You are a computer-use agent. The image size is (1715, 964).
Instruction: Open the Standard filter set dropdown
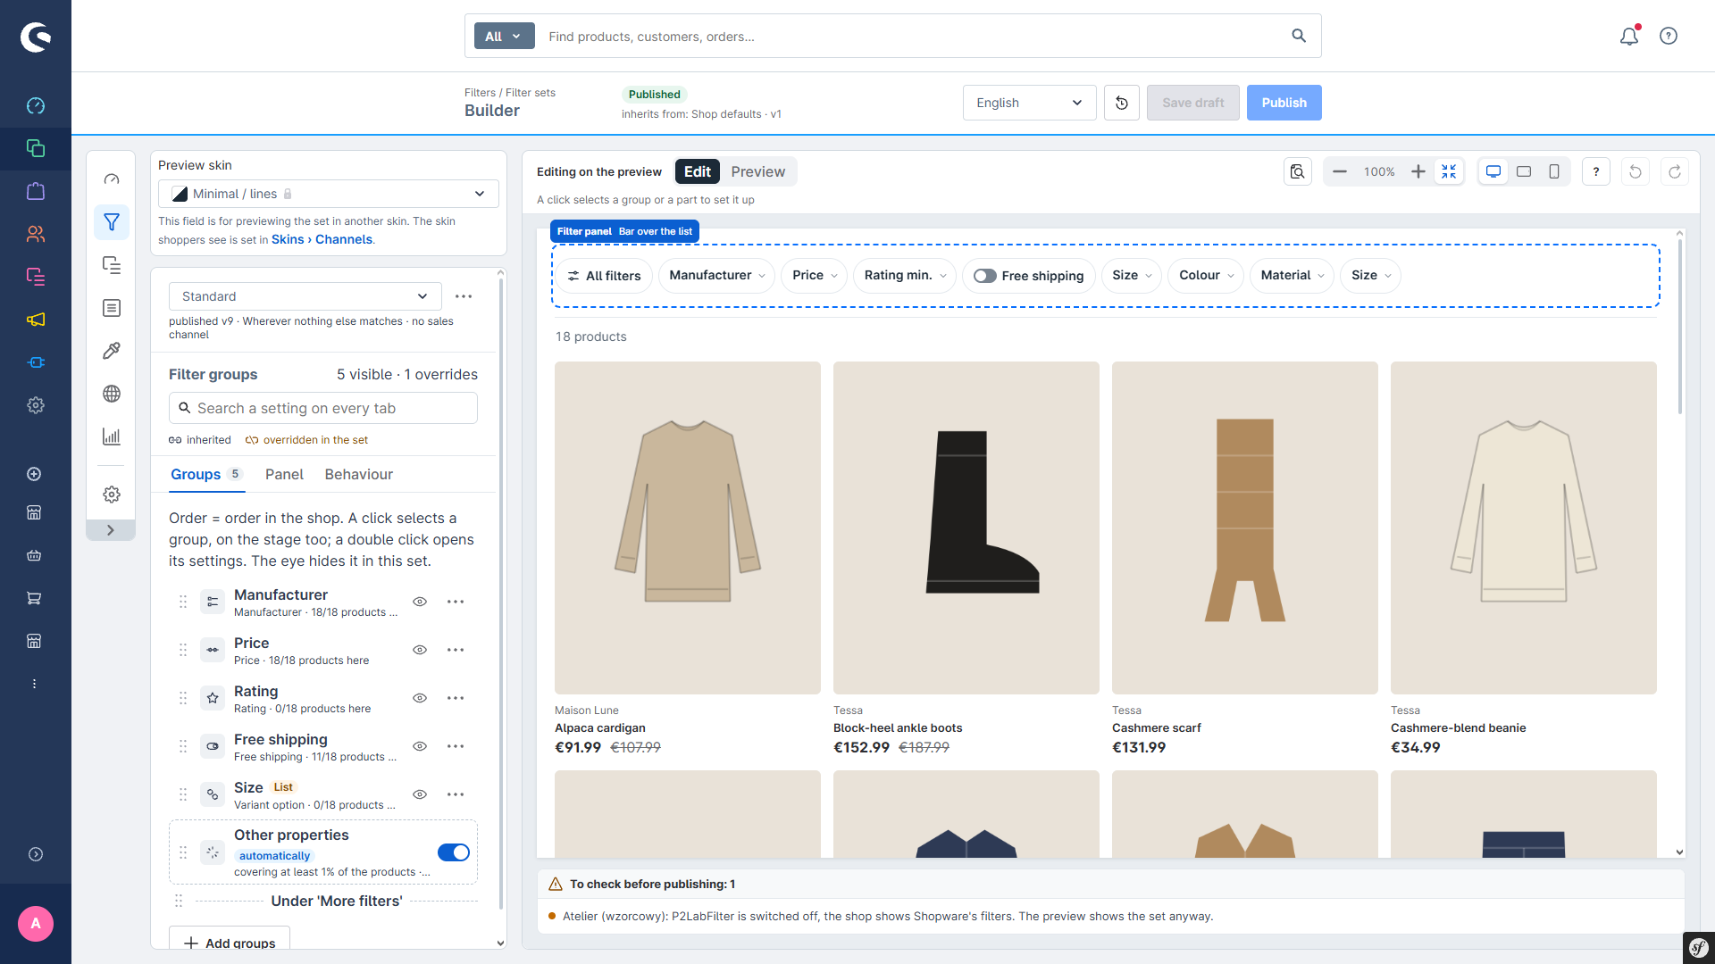coord(305,296)
